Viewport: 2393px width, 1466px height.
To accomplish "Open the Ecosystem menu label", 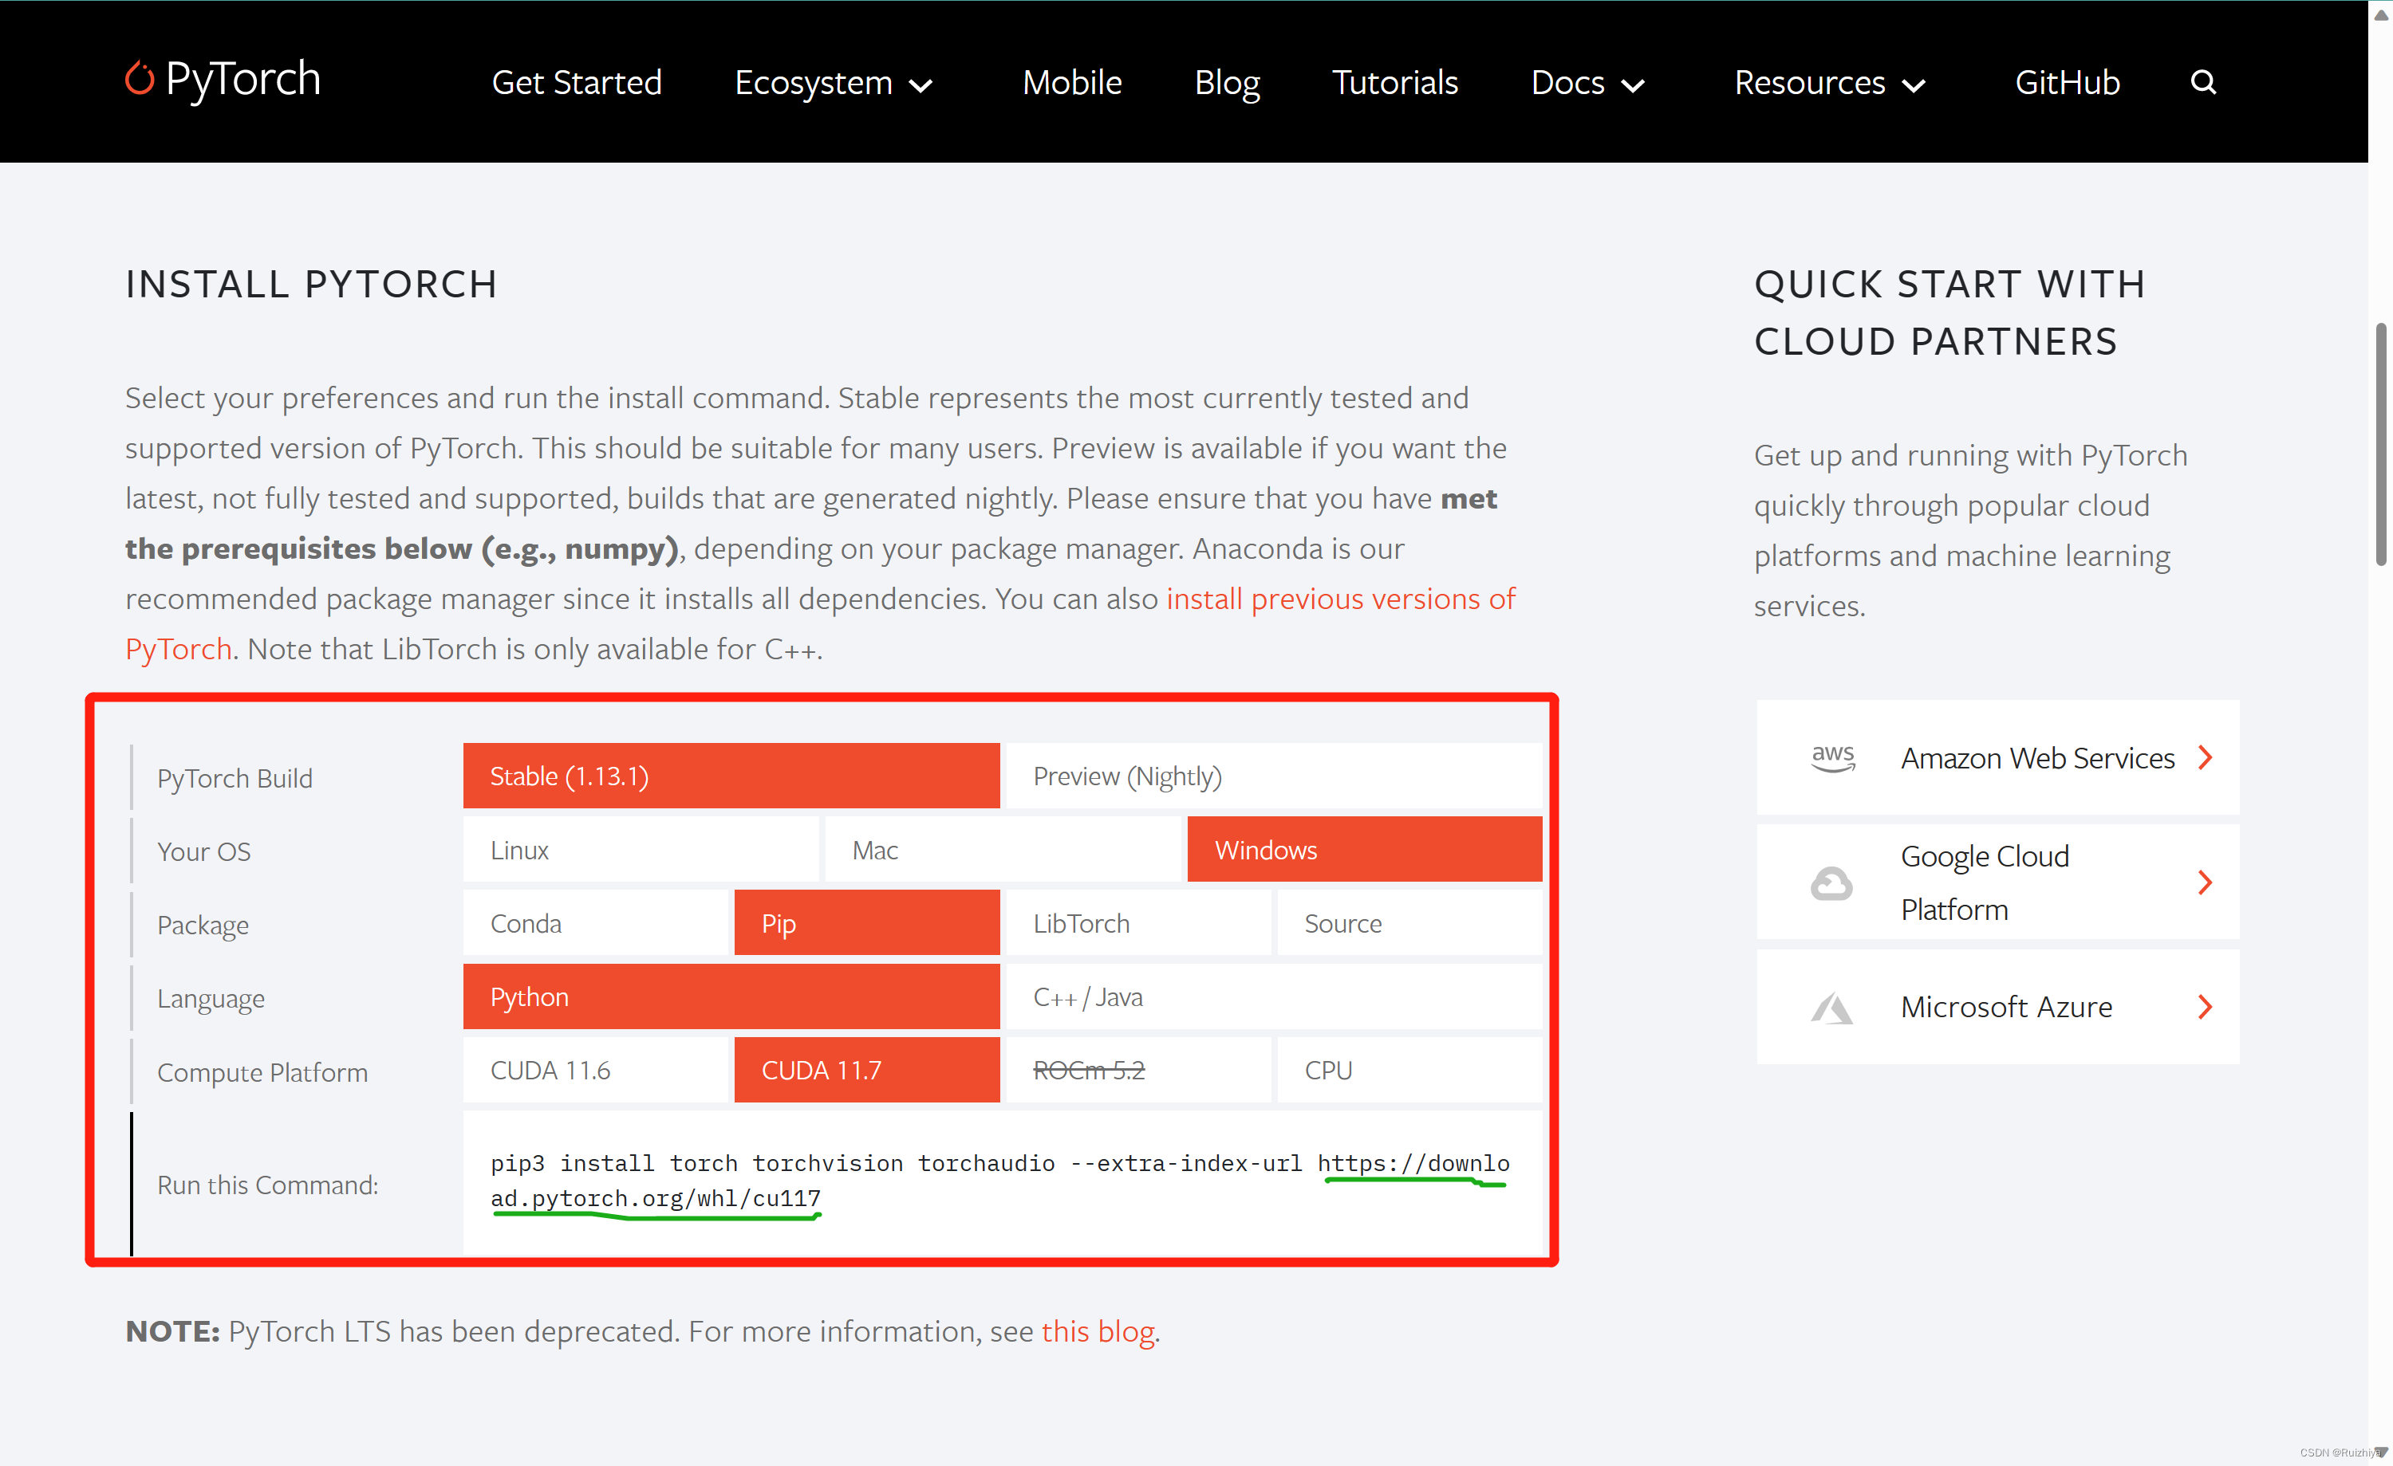I will [x=814, y=83].
